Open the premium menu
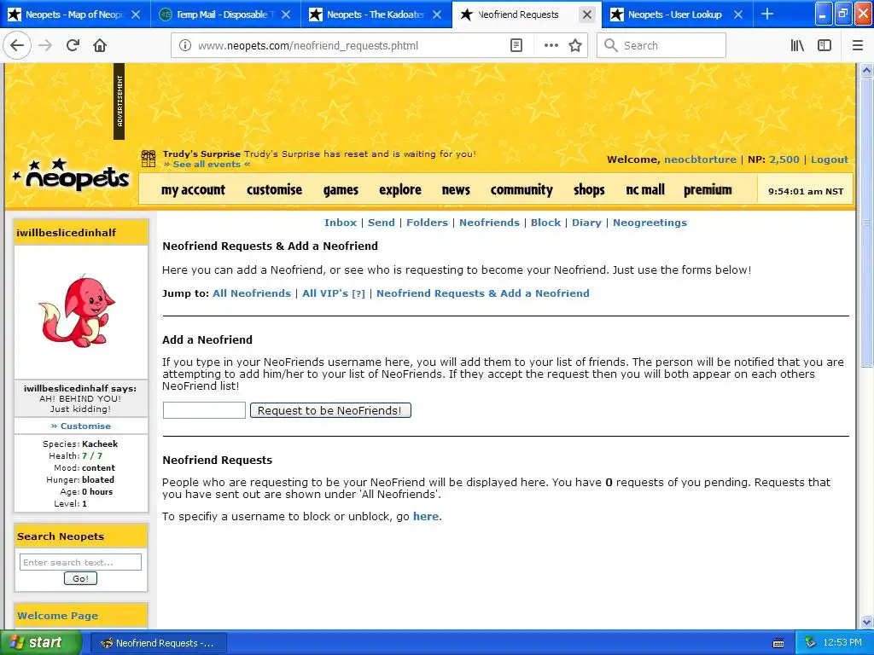Viewport: 874px width, 655px height. [708, 190]
